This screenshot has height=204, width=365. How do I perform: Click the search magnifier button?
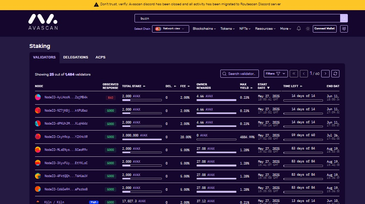(x=344, y=18)
